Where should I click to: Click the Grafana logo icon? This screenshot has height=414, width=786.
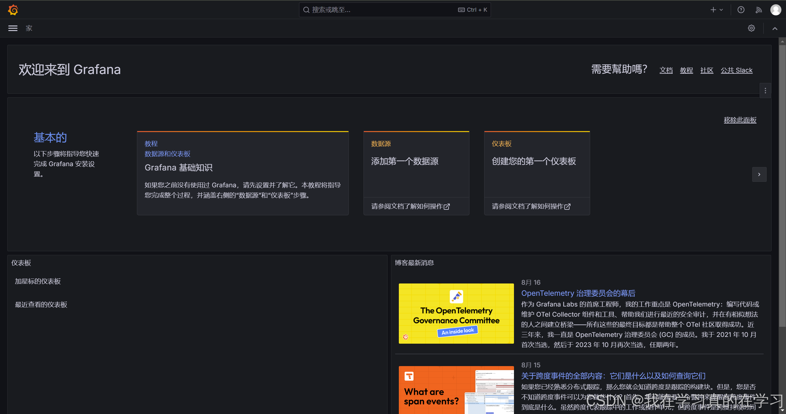pos(13,10)
